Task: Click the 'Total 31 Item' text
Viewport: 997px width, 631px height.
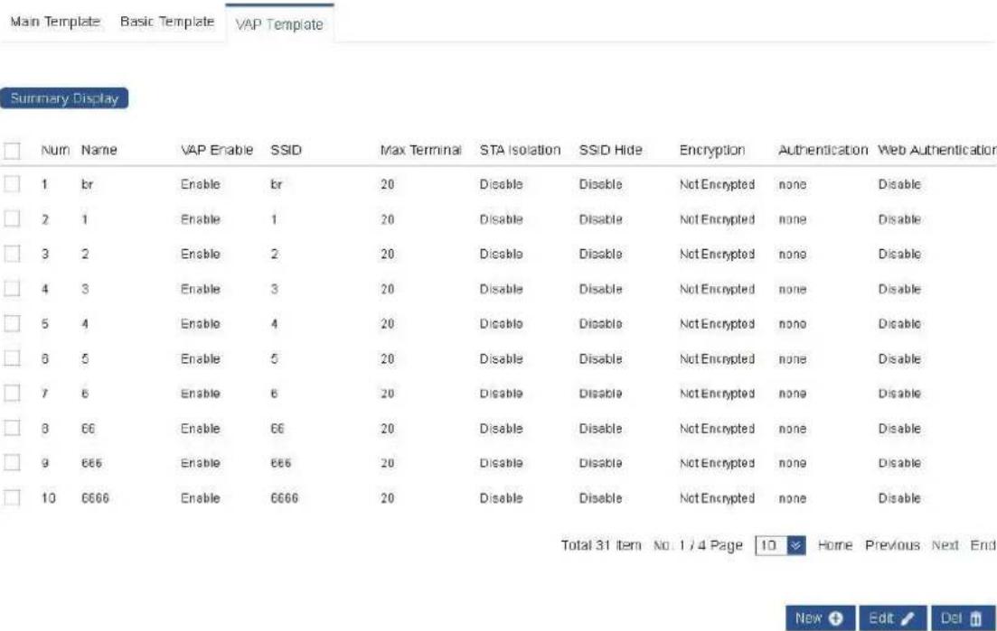Action: [x=601, y=545]
